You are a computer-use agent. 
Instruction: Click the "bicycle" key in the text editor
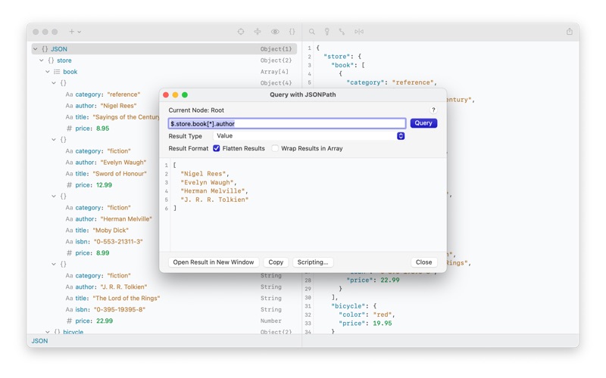(x=348, y=306)
